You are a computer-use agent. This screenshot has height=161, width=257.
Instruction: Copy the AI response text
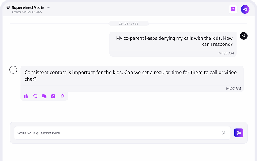click(44, 96)
